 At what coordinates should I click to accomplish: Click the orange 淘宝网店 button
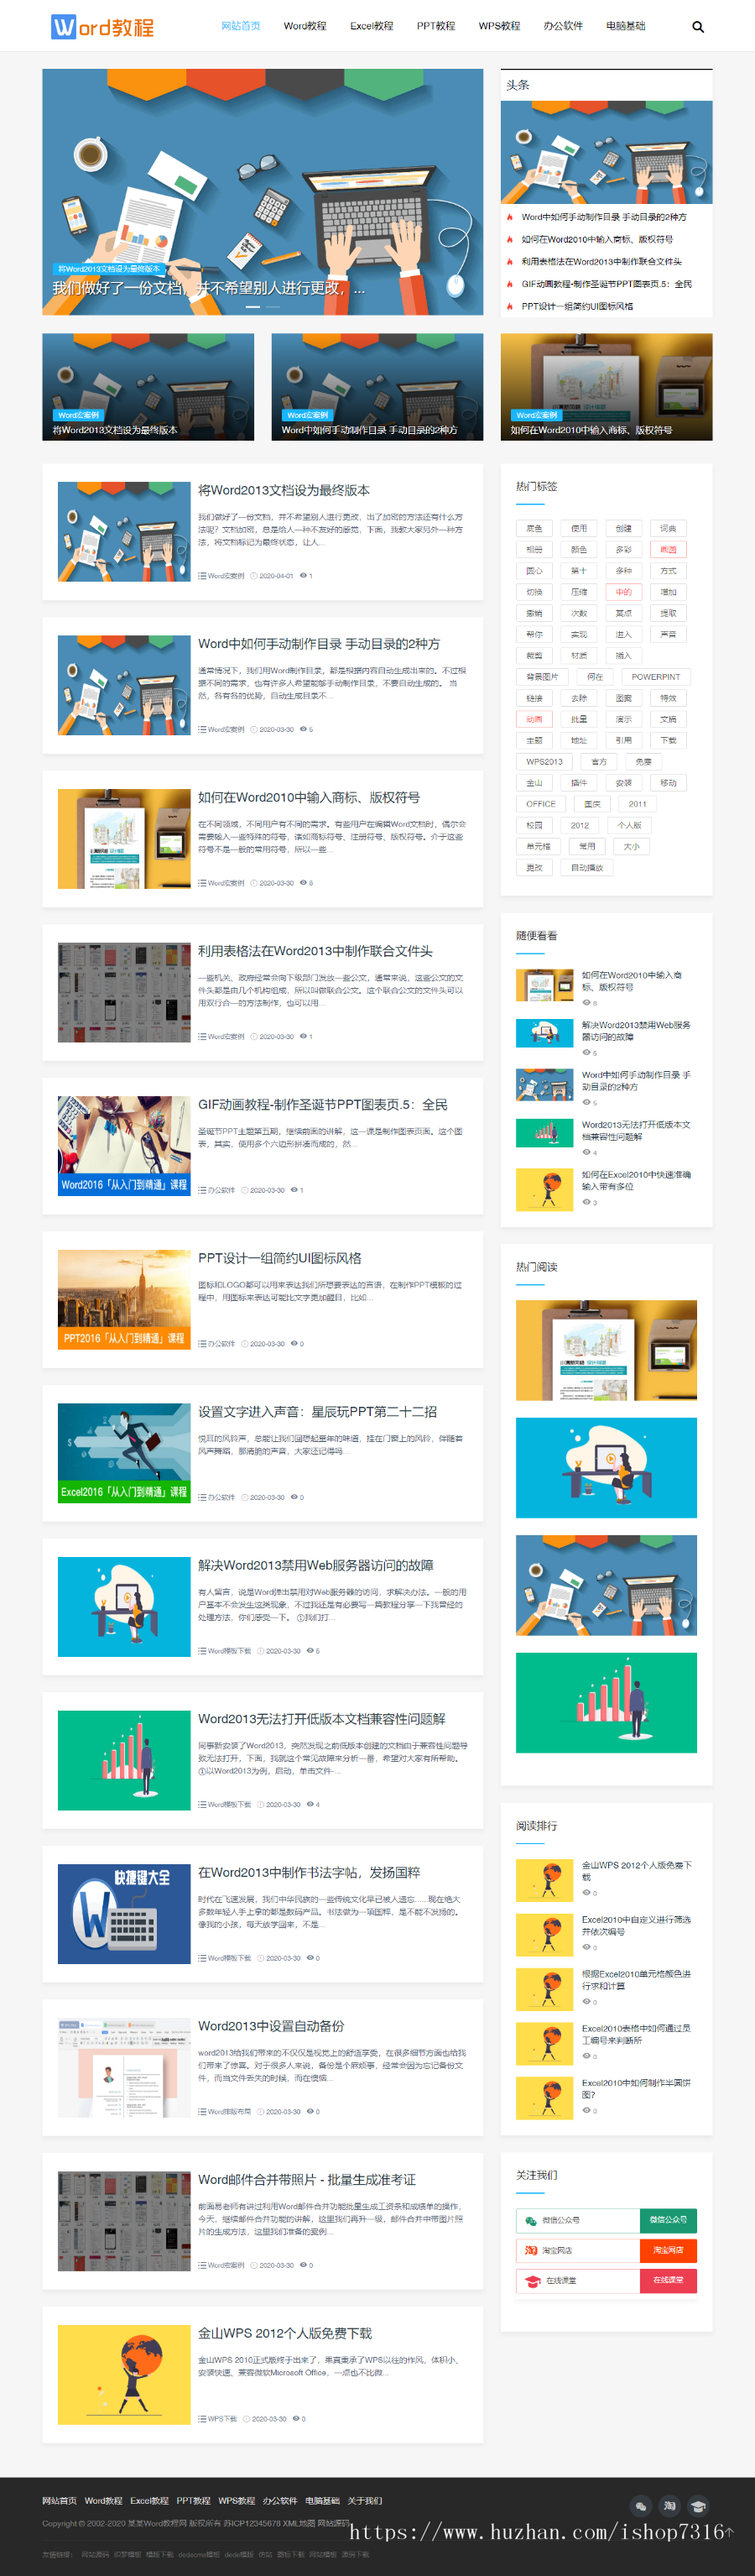point(668,2250)
